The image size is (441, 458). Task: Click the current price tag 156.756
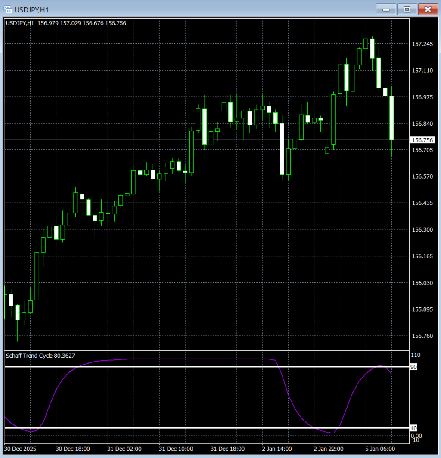tap(422, 140)
